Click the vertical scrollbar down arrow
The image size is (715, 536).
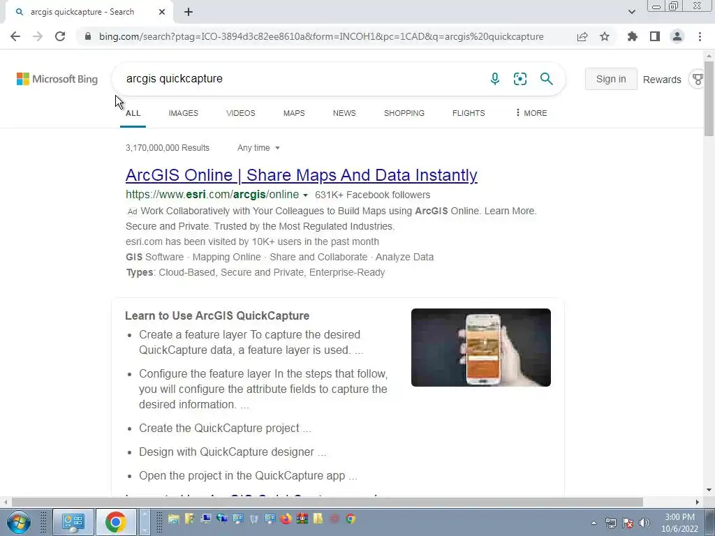709,491
